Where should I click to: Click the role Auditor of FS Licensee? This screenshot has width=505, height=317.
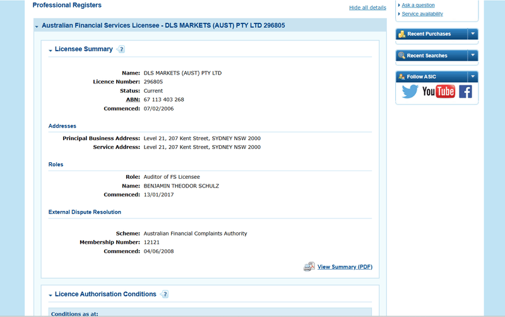click(x=172, y=177)
